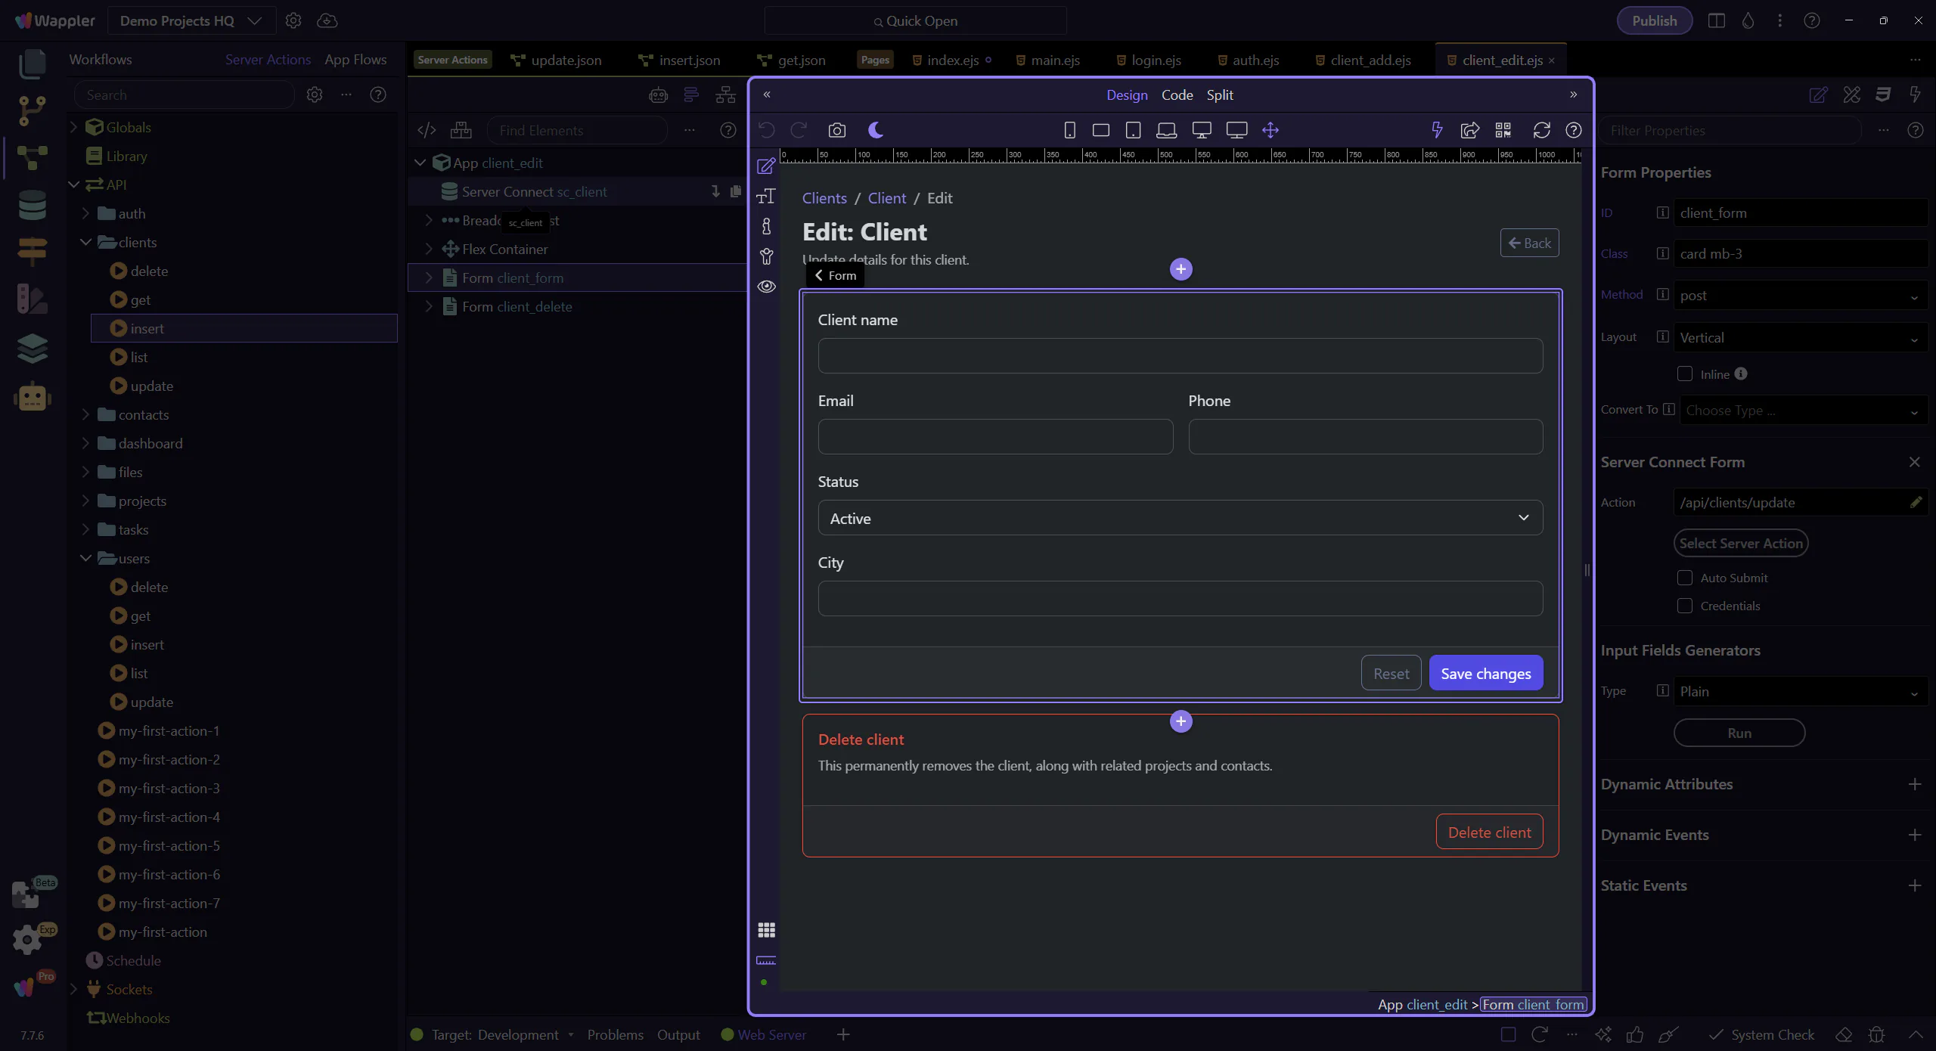
Task: Check the Inline form option
Action: [1685, 374]
